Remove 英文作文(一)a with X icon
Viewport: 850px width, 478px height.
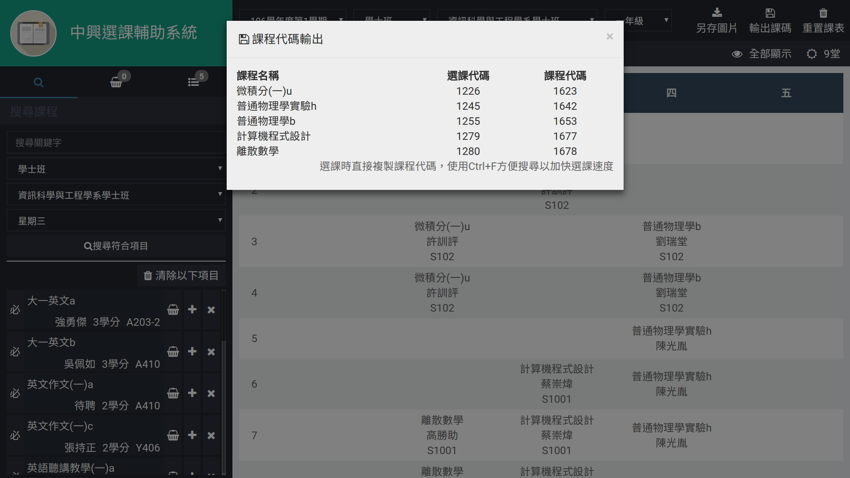(211, 393)
